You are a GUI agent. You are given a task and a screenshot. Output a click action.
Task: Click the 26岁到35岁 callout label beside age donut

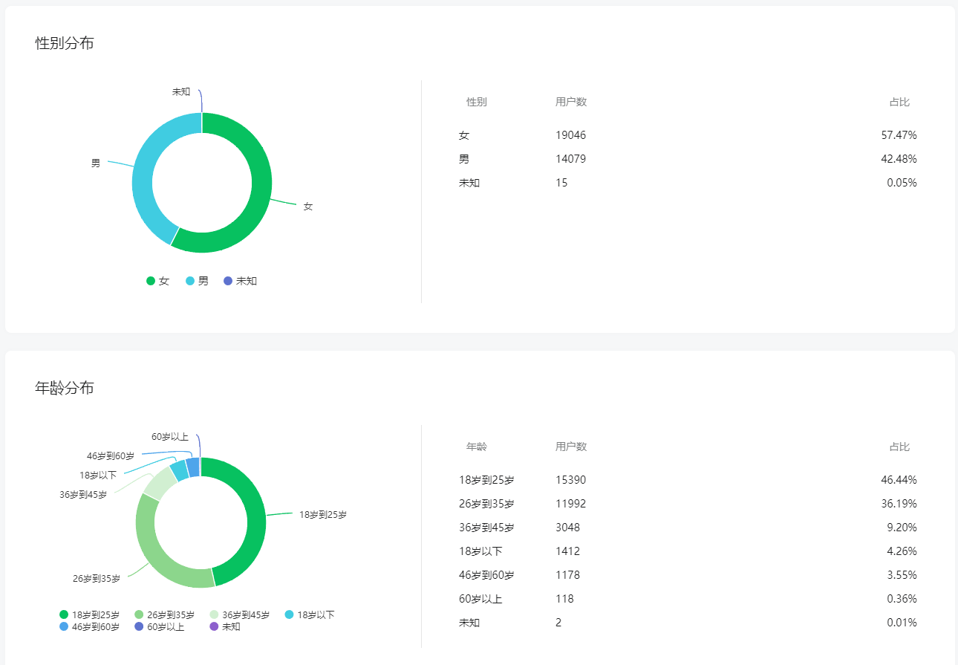97,578
